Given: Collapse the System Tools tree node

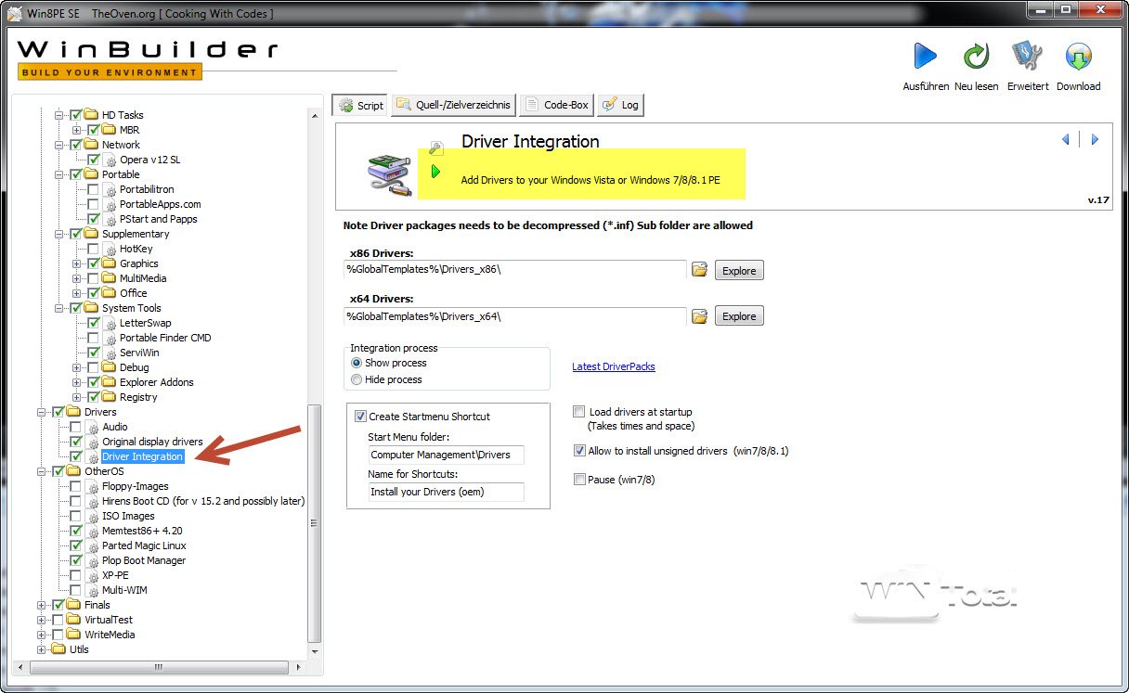Looking at the screenshot, I should point(59,308).
